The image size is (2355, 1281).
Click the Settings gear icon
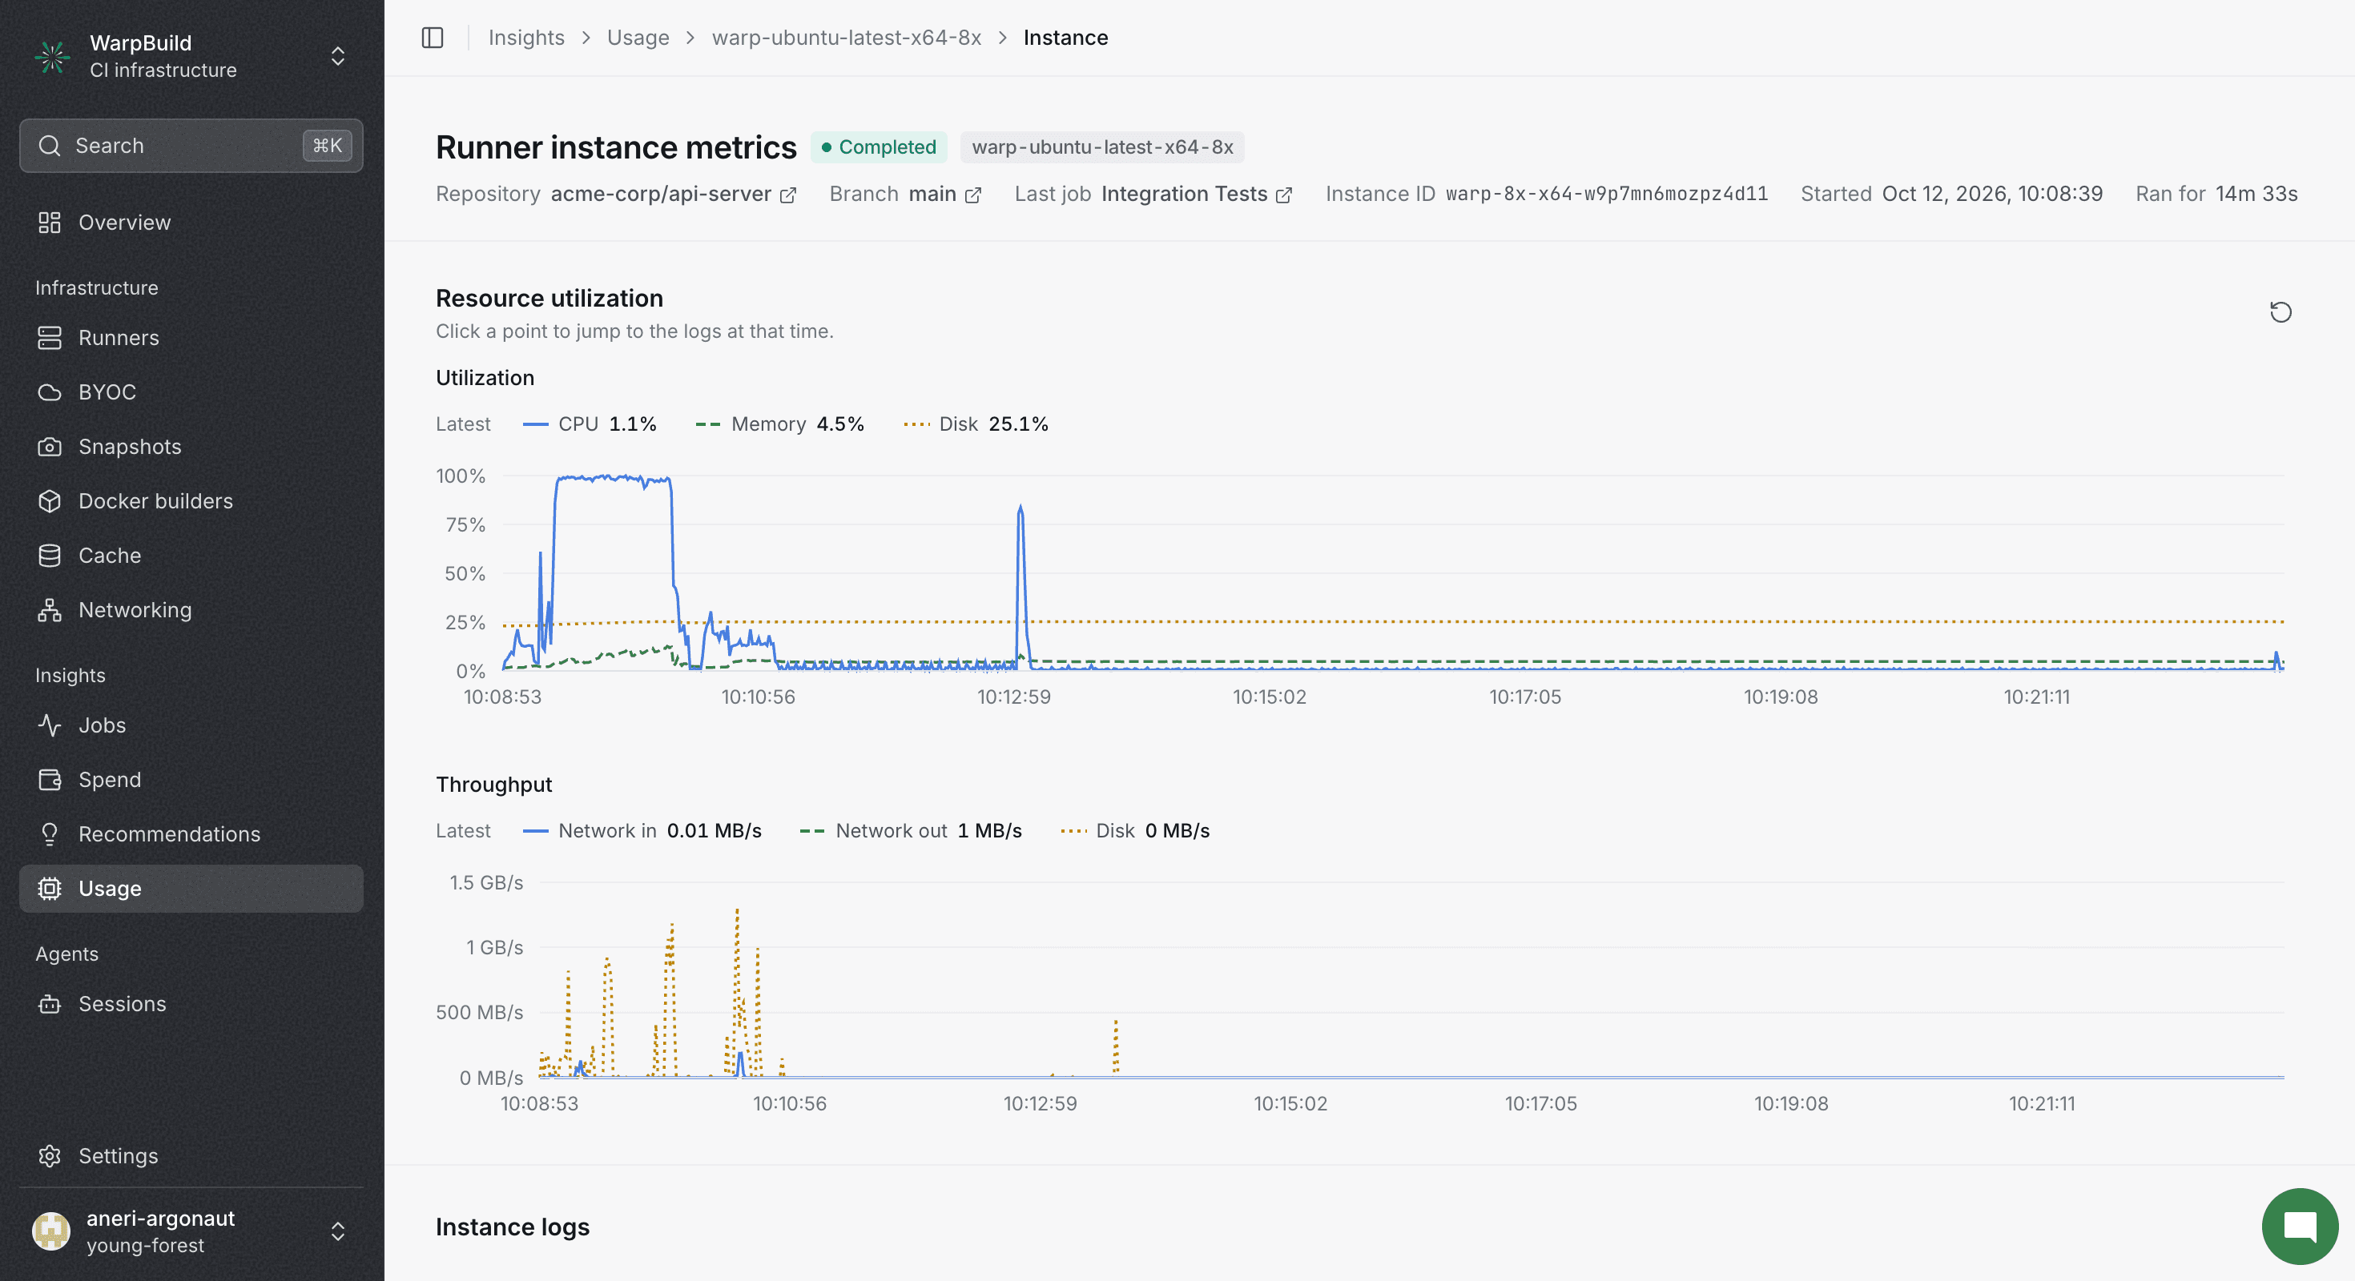tap(50, 1156)
